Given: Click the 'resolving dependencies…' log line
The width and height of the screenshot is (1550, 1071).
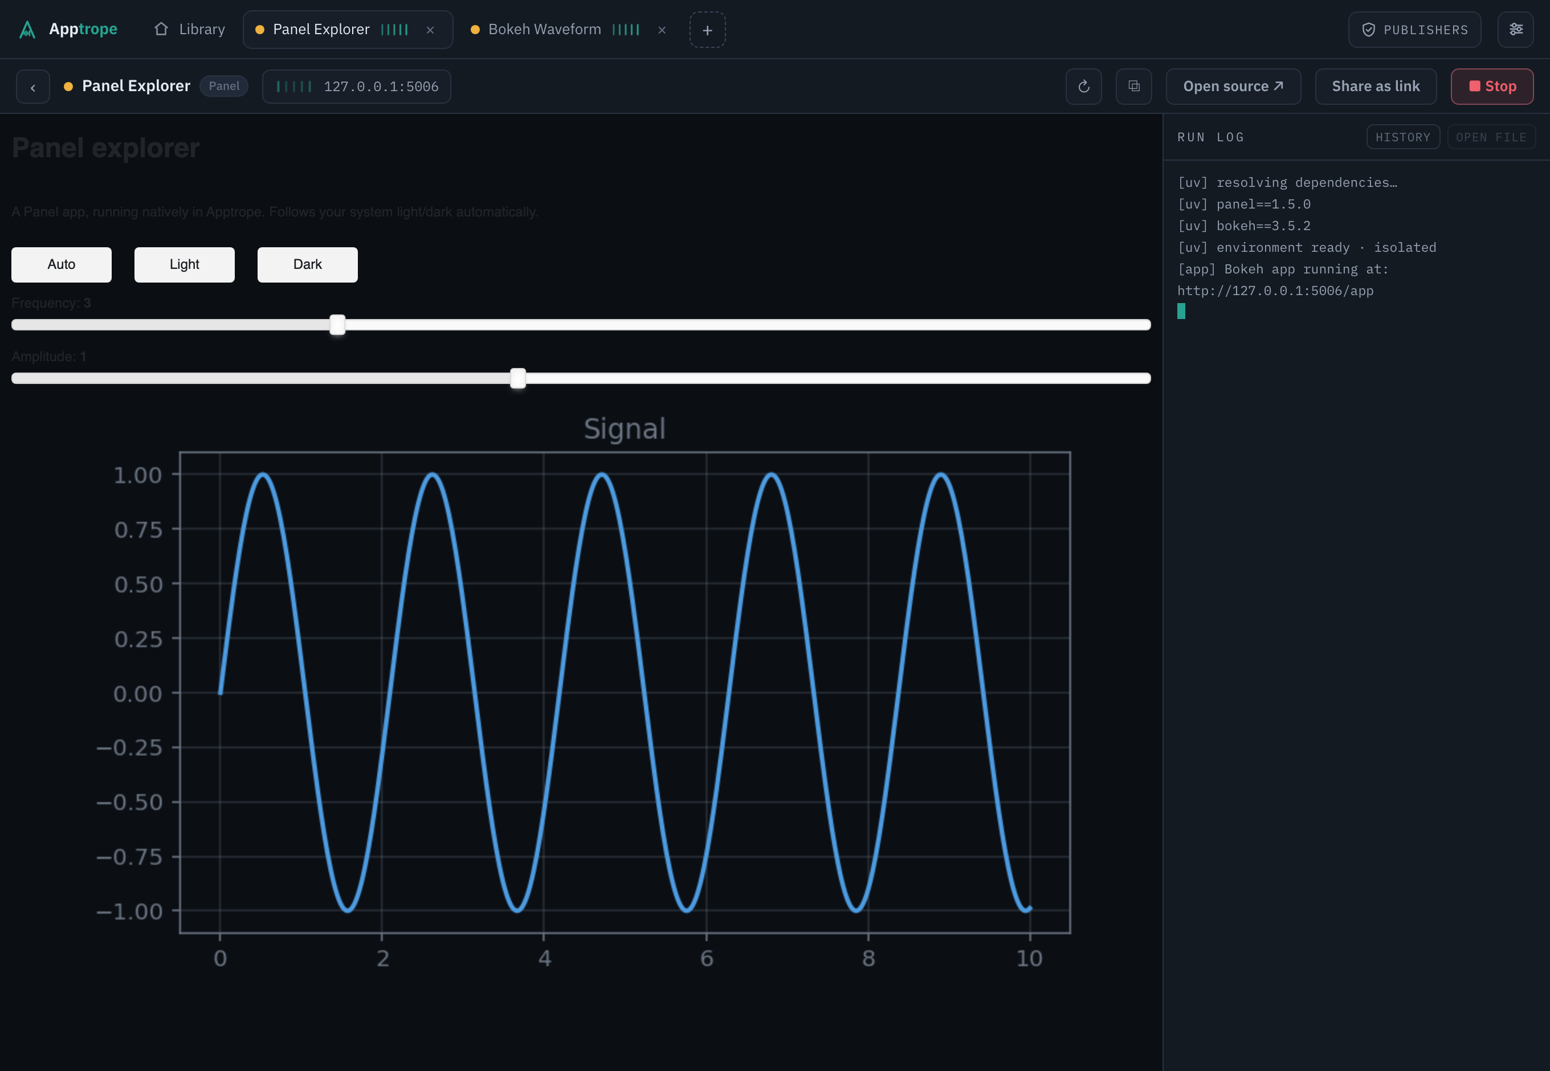Looking at the screenshot, I should click(1287, 182).
